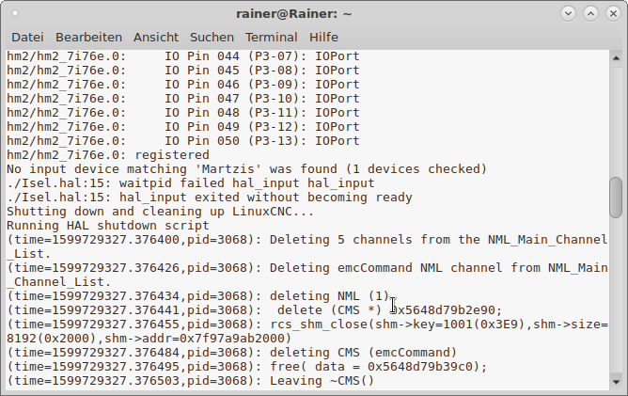This screenshot has width=628, height=396.
Task: Click the vertical scrollbar thumb
Action: [x=616, y=198]
